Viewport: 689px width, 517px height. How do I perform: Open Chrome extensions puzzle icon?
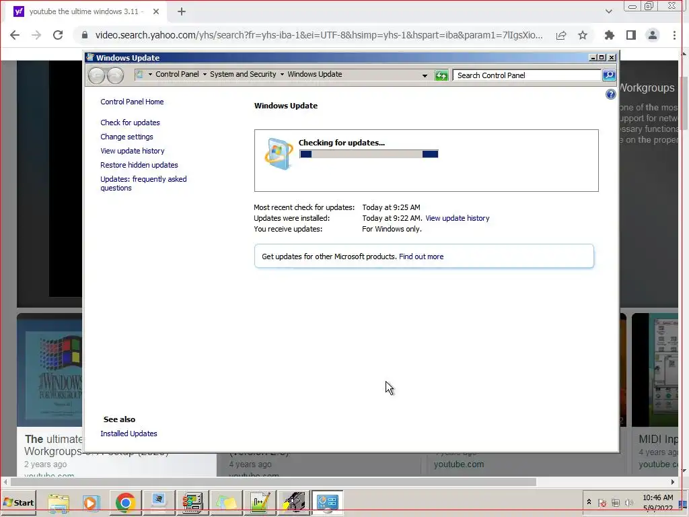609,35
